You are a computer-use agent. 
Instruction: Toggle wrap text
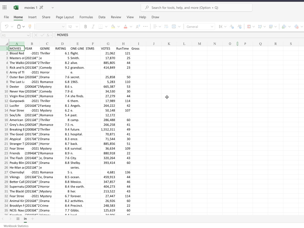coord(166,26)
